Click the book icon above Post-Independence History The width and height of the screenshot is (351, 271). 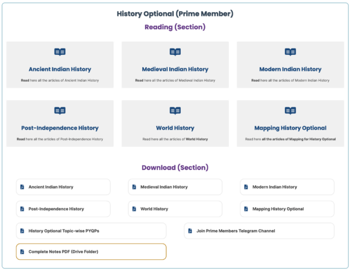(x=60, y=110)
